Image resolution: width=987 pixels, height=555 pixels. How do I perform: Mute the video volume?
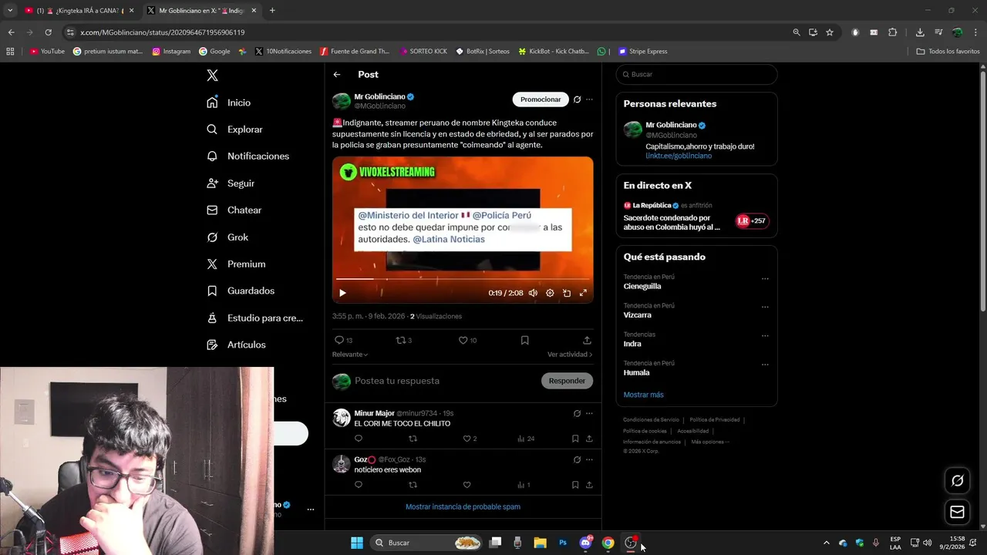pyautogui.click(x=533, y=293)
